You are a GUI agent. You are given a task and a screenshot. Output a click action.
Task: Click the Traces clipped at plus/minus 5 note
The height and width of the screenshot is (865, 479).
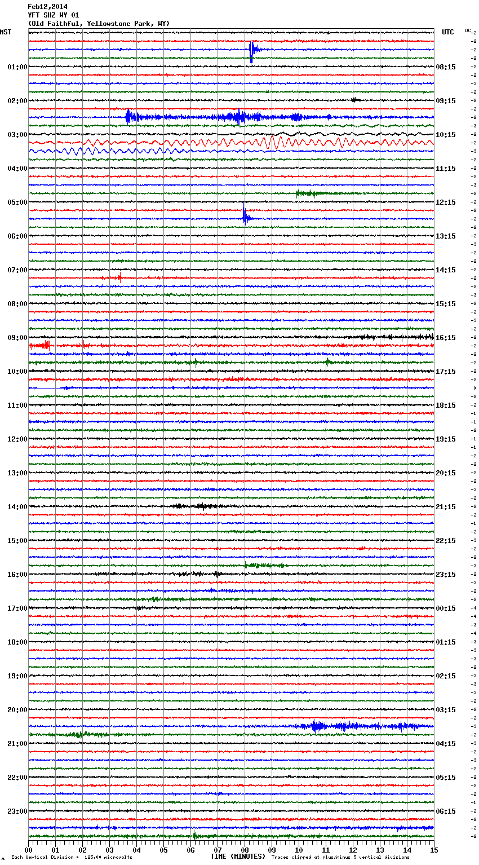(x=340, y=857)
